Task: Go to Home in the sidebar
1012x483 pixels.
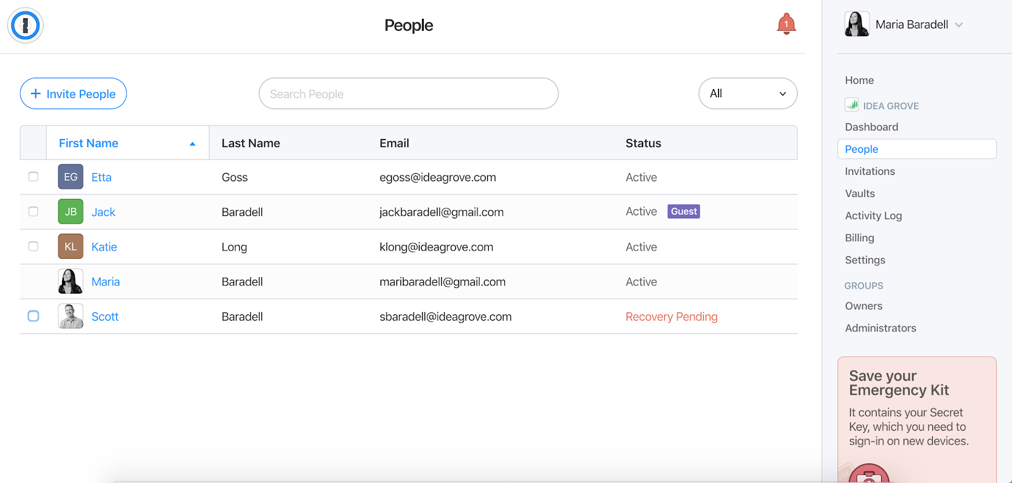Action: tap(859, 80)
